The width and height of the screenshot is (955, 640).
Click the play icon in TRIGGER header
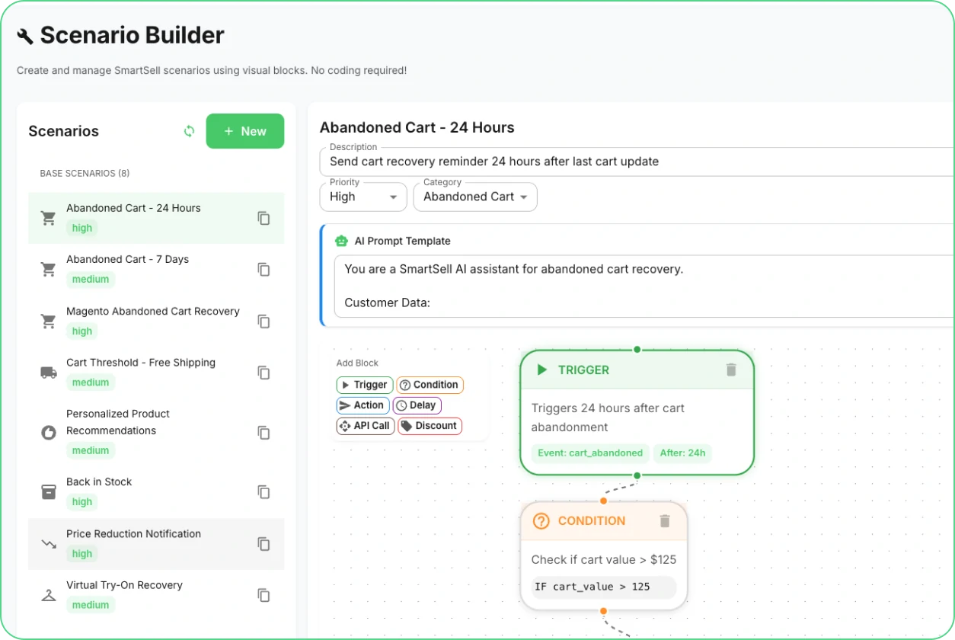tap(542, 370)
